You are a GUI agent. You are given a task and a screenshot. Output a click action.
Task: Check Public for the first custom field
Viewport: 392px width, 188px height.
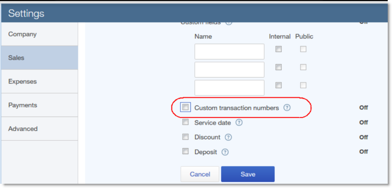(x=303, y=49)
